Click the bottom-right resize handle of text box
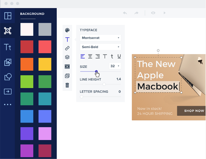Image resolution: width=206 pixels, height=159 pixels. (181, 93)
